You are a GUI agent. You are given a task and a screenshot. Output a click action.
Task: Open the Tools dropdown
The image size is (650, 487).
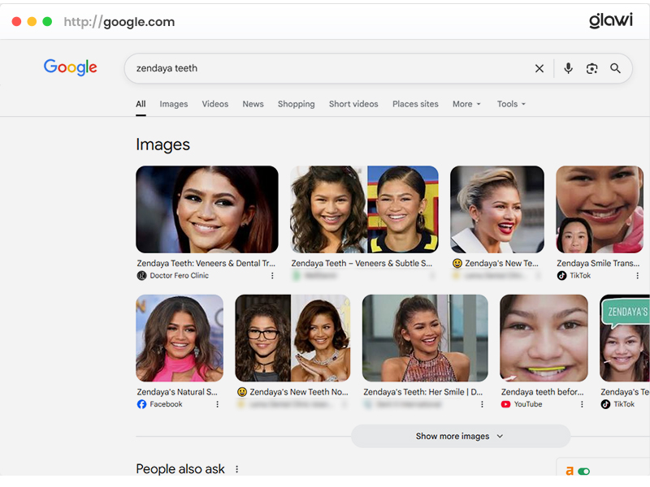(x=511, y=104)
